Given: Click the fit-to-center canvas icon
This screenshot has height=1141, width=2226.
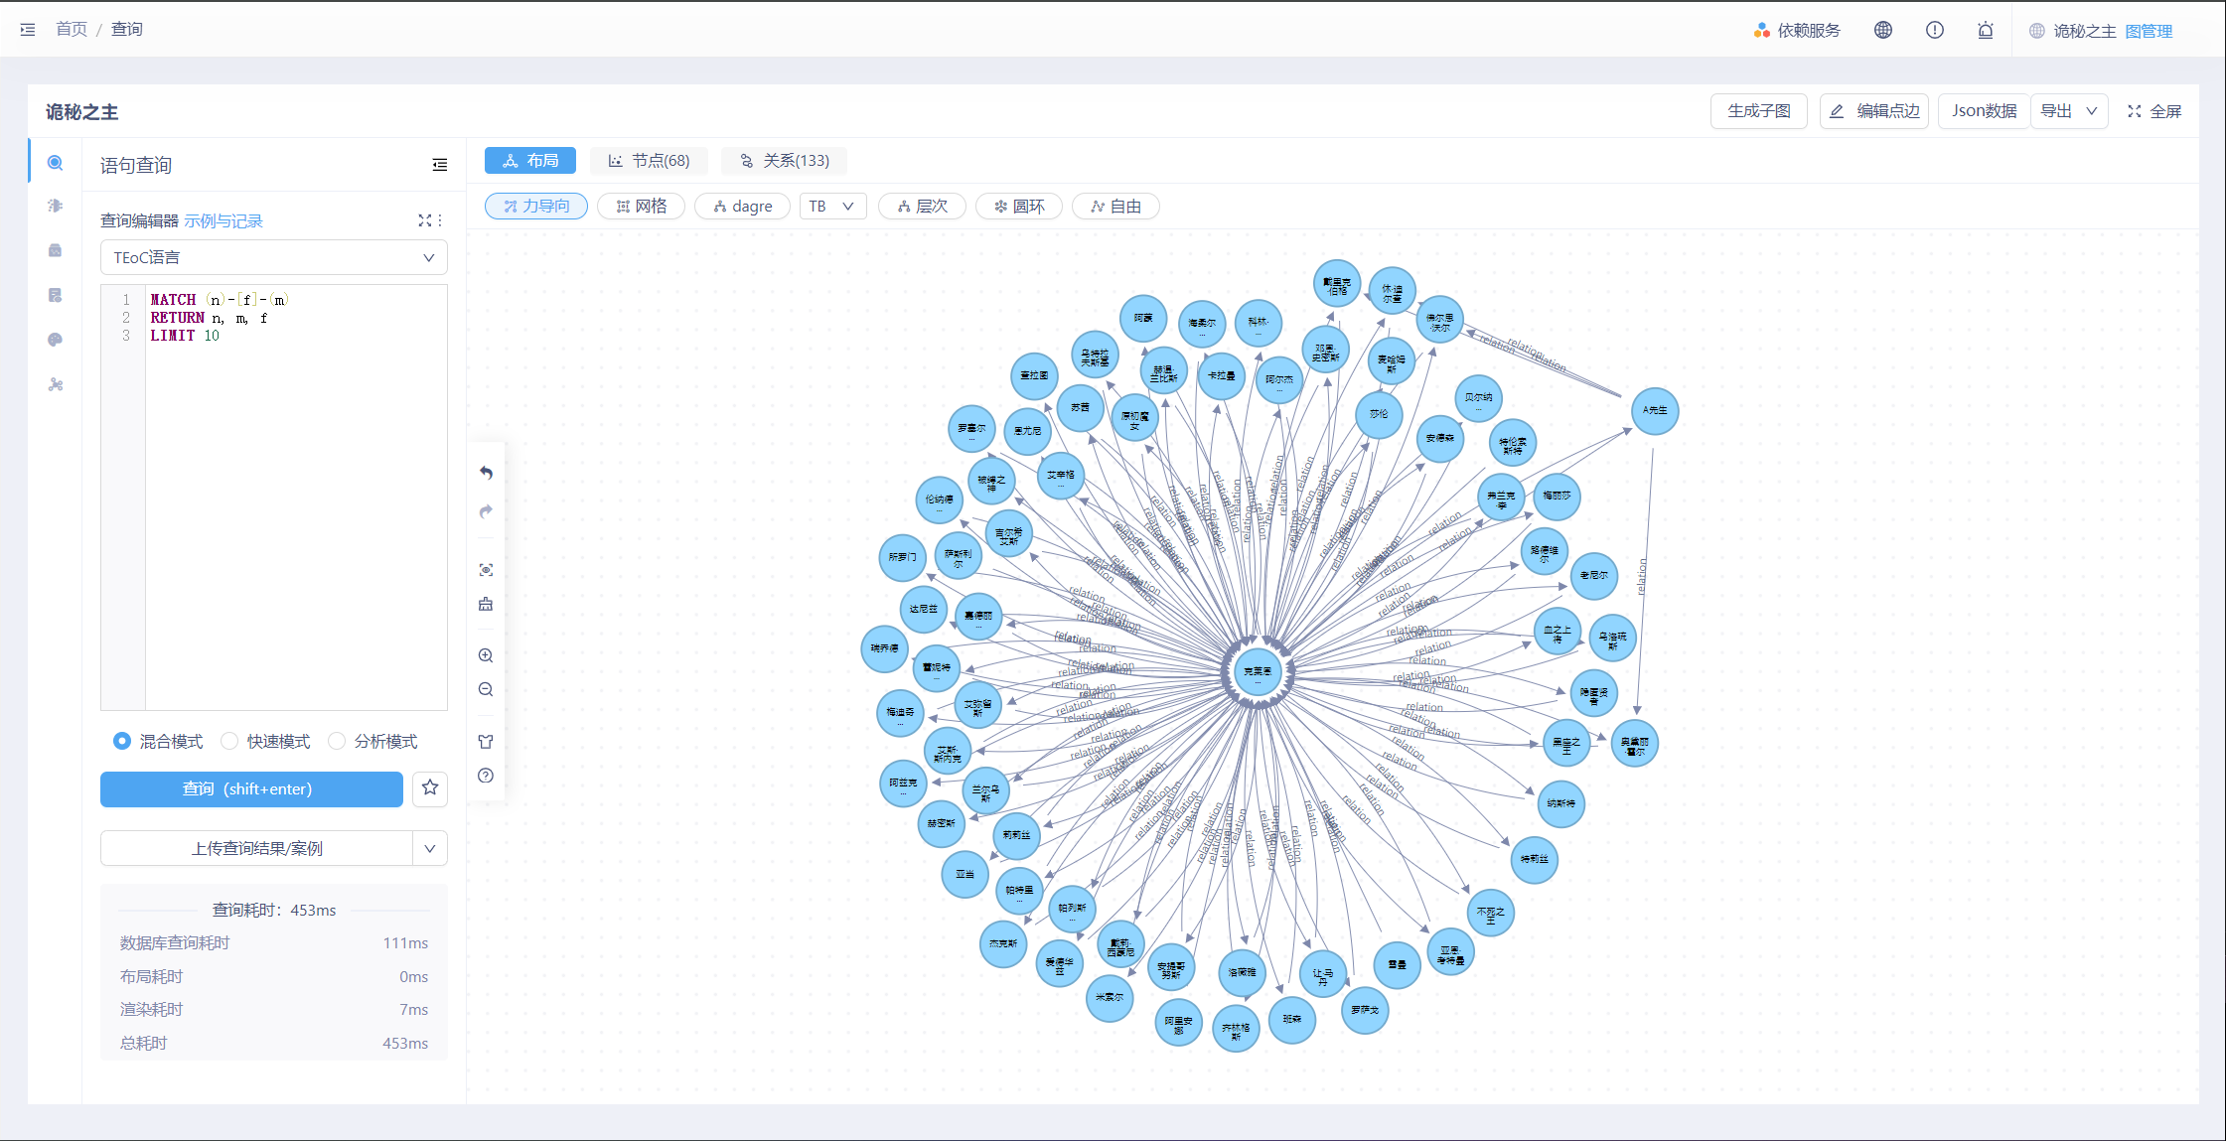Looking at the screenshot, I should [486, 570].
